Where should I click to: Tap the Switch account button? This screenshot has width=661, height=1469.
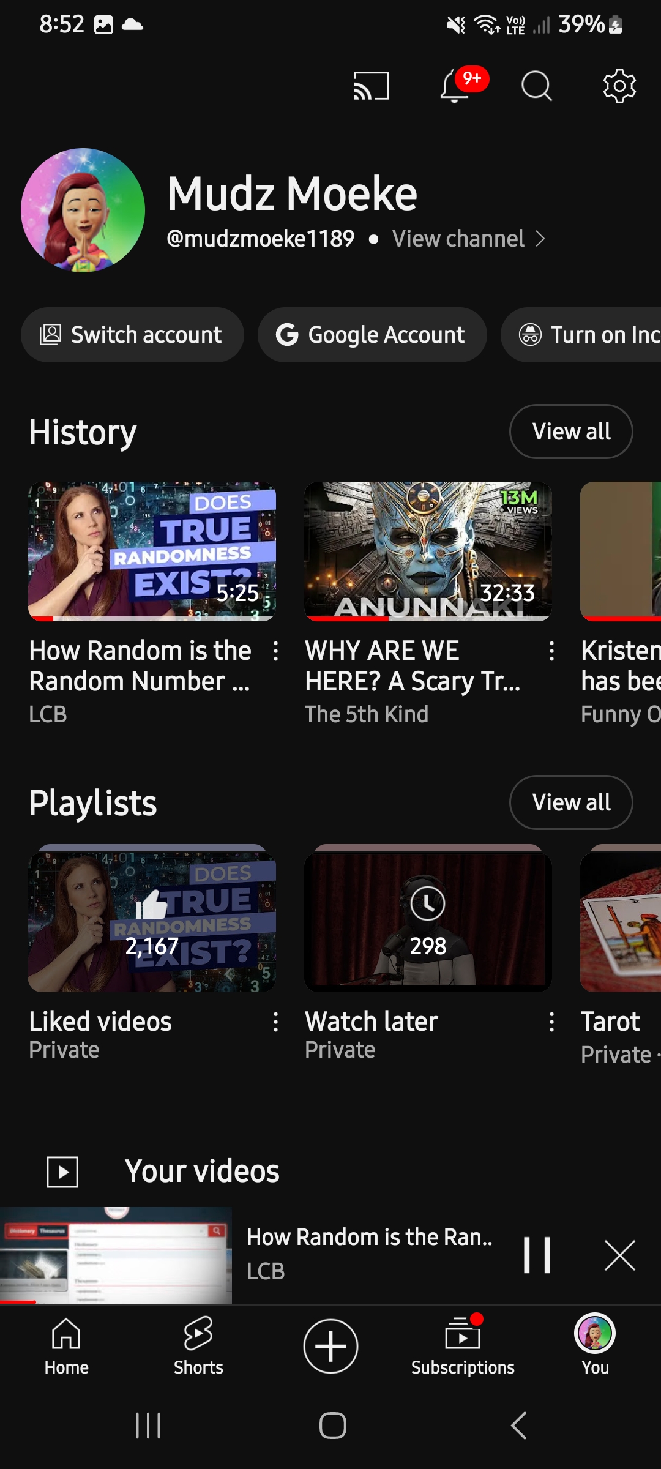tap(132, 335)
